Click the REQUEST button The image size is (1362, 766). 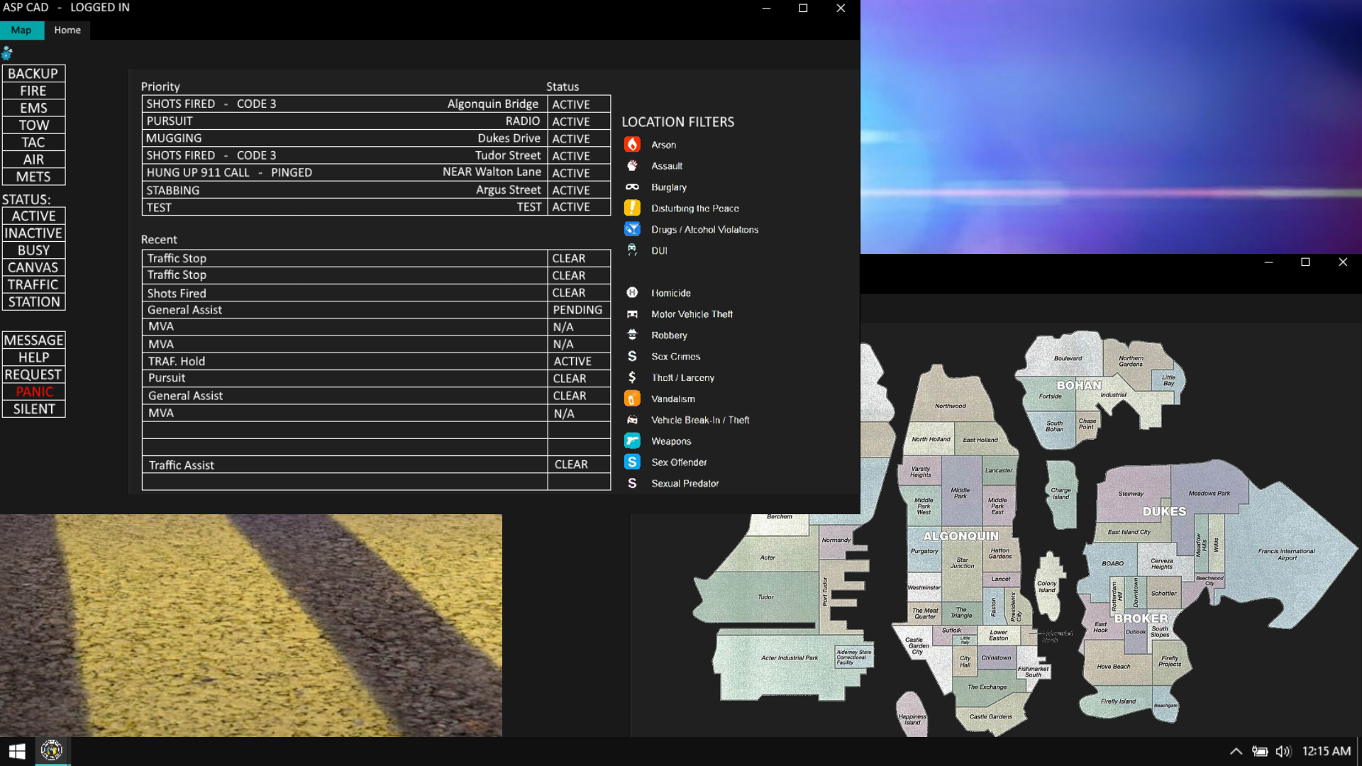[33, 374]
